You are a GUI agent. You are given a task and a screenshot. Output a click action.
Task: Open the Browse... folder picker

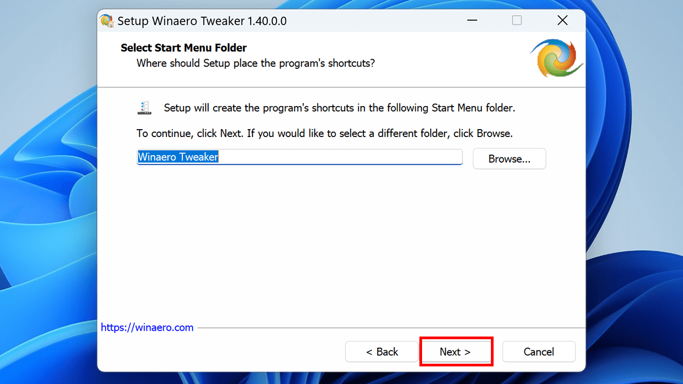coord(509,159)
